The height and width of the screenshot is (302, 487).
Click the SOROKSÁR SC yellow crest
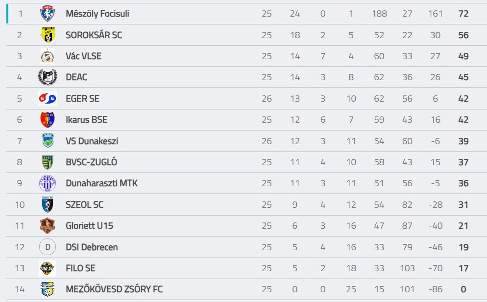coord(48,35)
